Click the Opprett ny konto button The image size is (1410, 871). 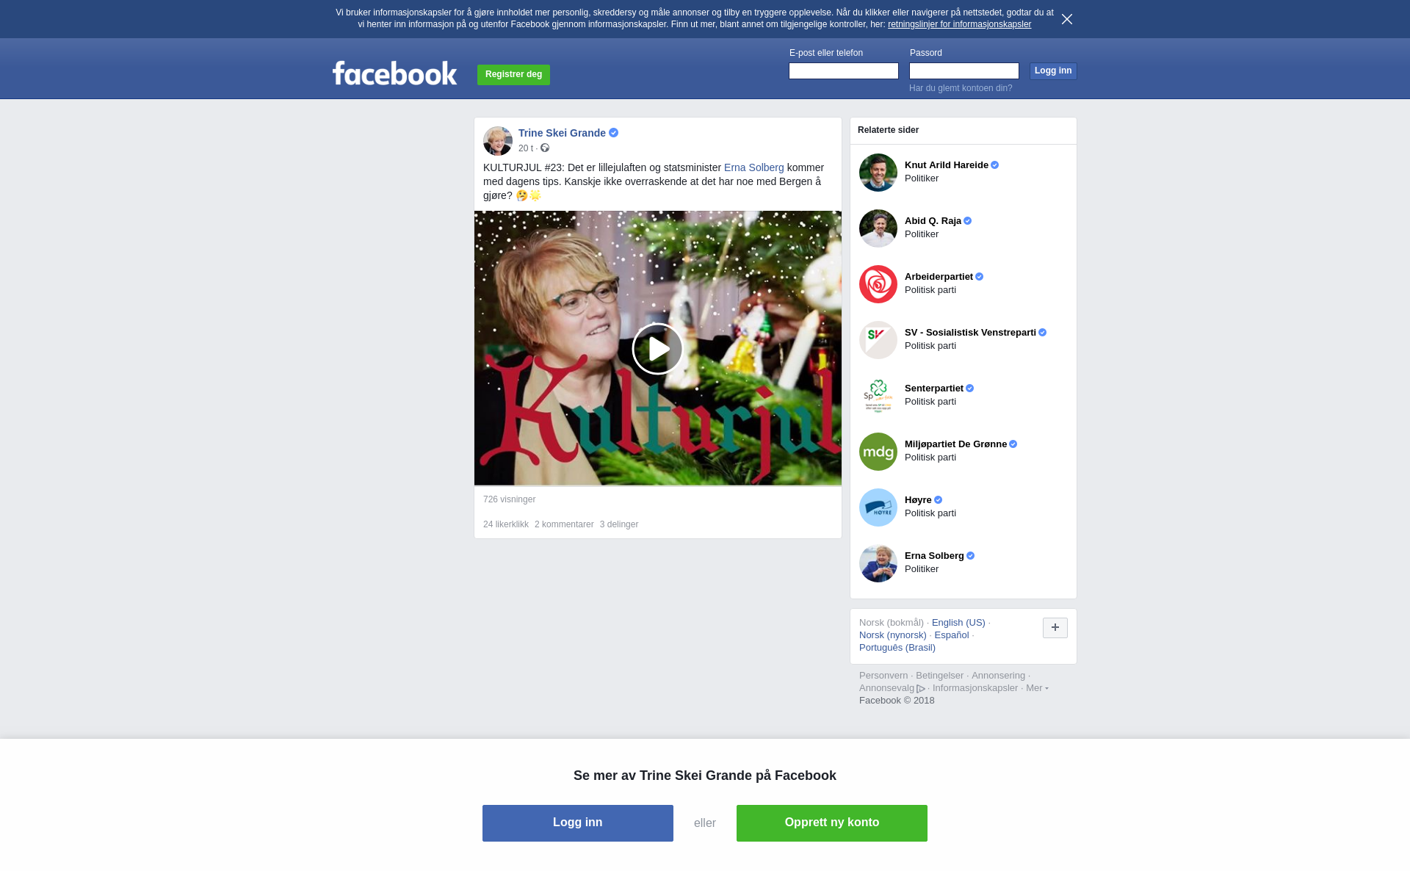click(832, 823)
